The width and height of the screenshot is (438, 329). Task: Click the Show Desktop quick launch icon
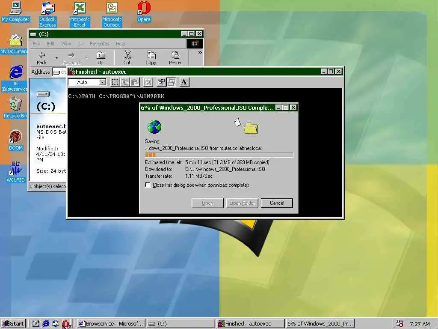coord(36,324)
